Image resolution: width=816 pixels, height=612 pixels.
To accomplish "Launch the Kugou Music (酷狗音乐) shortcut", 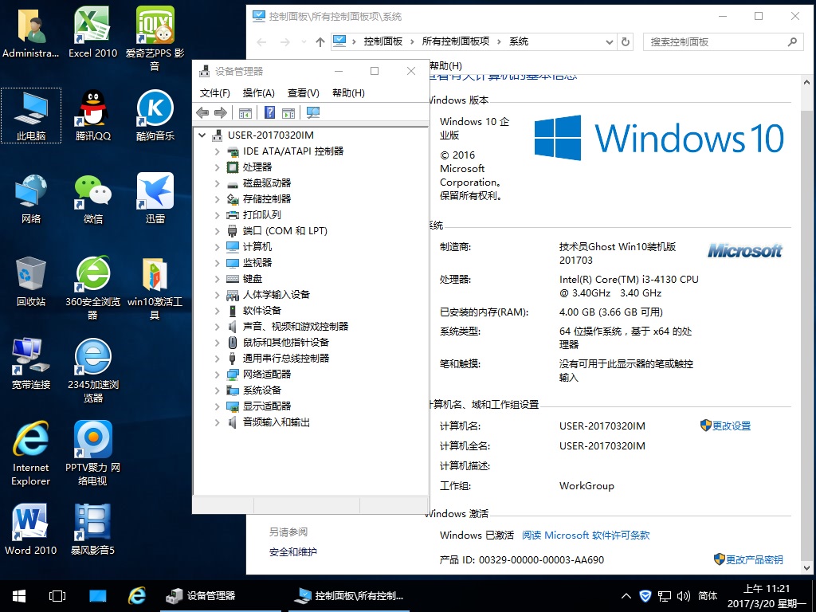I will pos(155,115).
